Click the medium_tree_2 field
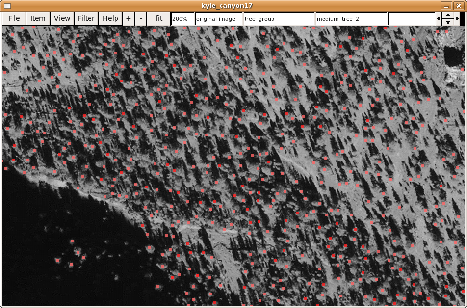The width and height of the screenshot is (467, 308). (x=351, y=19)
